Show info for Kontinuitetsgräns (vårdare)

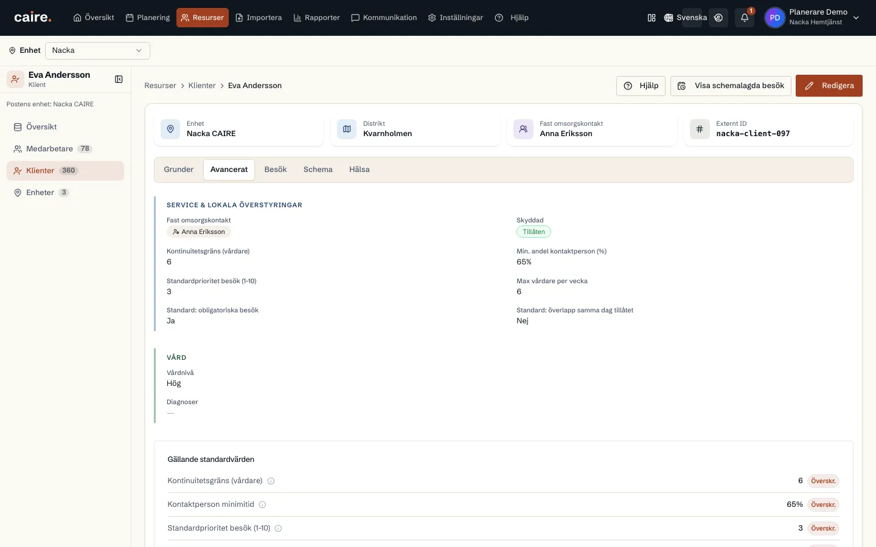pyautogui.click(x=271, y=481)
